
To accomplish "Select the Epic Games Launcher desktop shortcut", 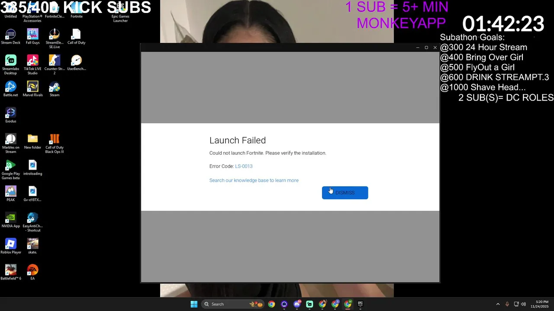I will tap(120, 12).
